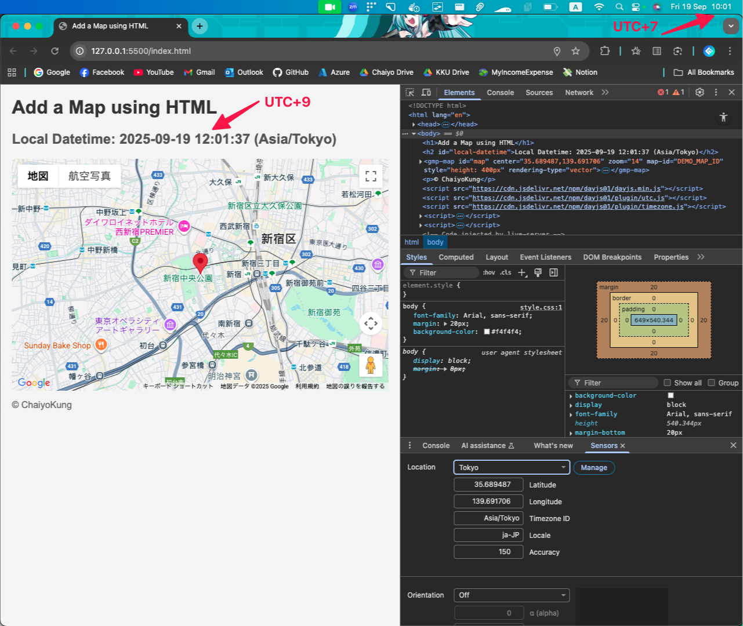Expand the gmp-map element in Elements panel
The width and height of the screenshot is (743, 626).
421,161
